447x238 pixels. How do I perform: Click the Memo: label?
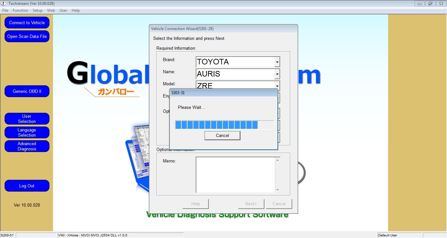(x=170, y=161)
